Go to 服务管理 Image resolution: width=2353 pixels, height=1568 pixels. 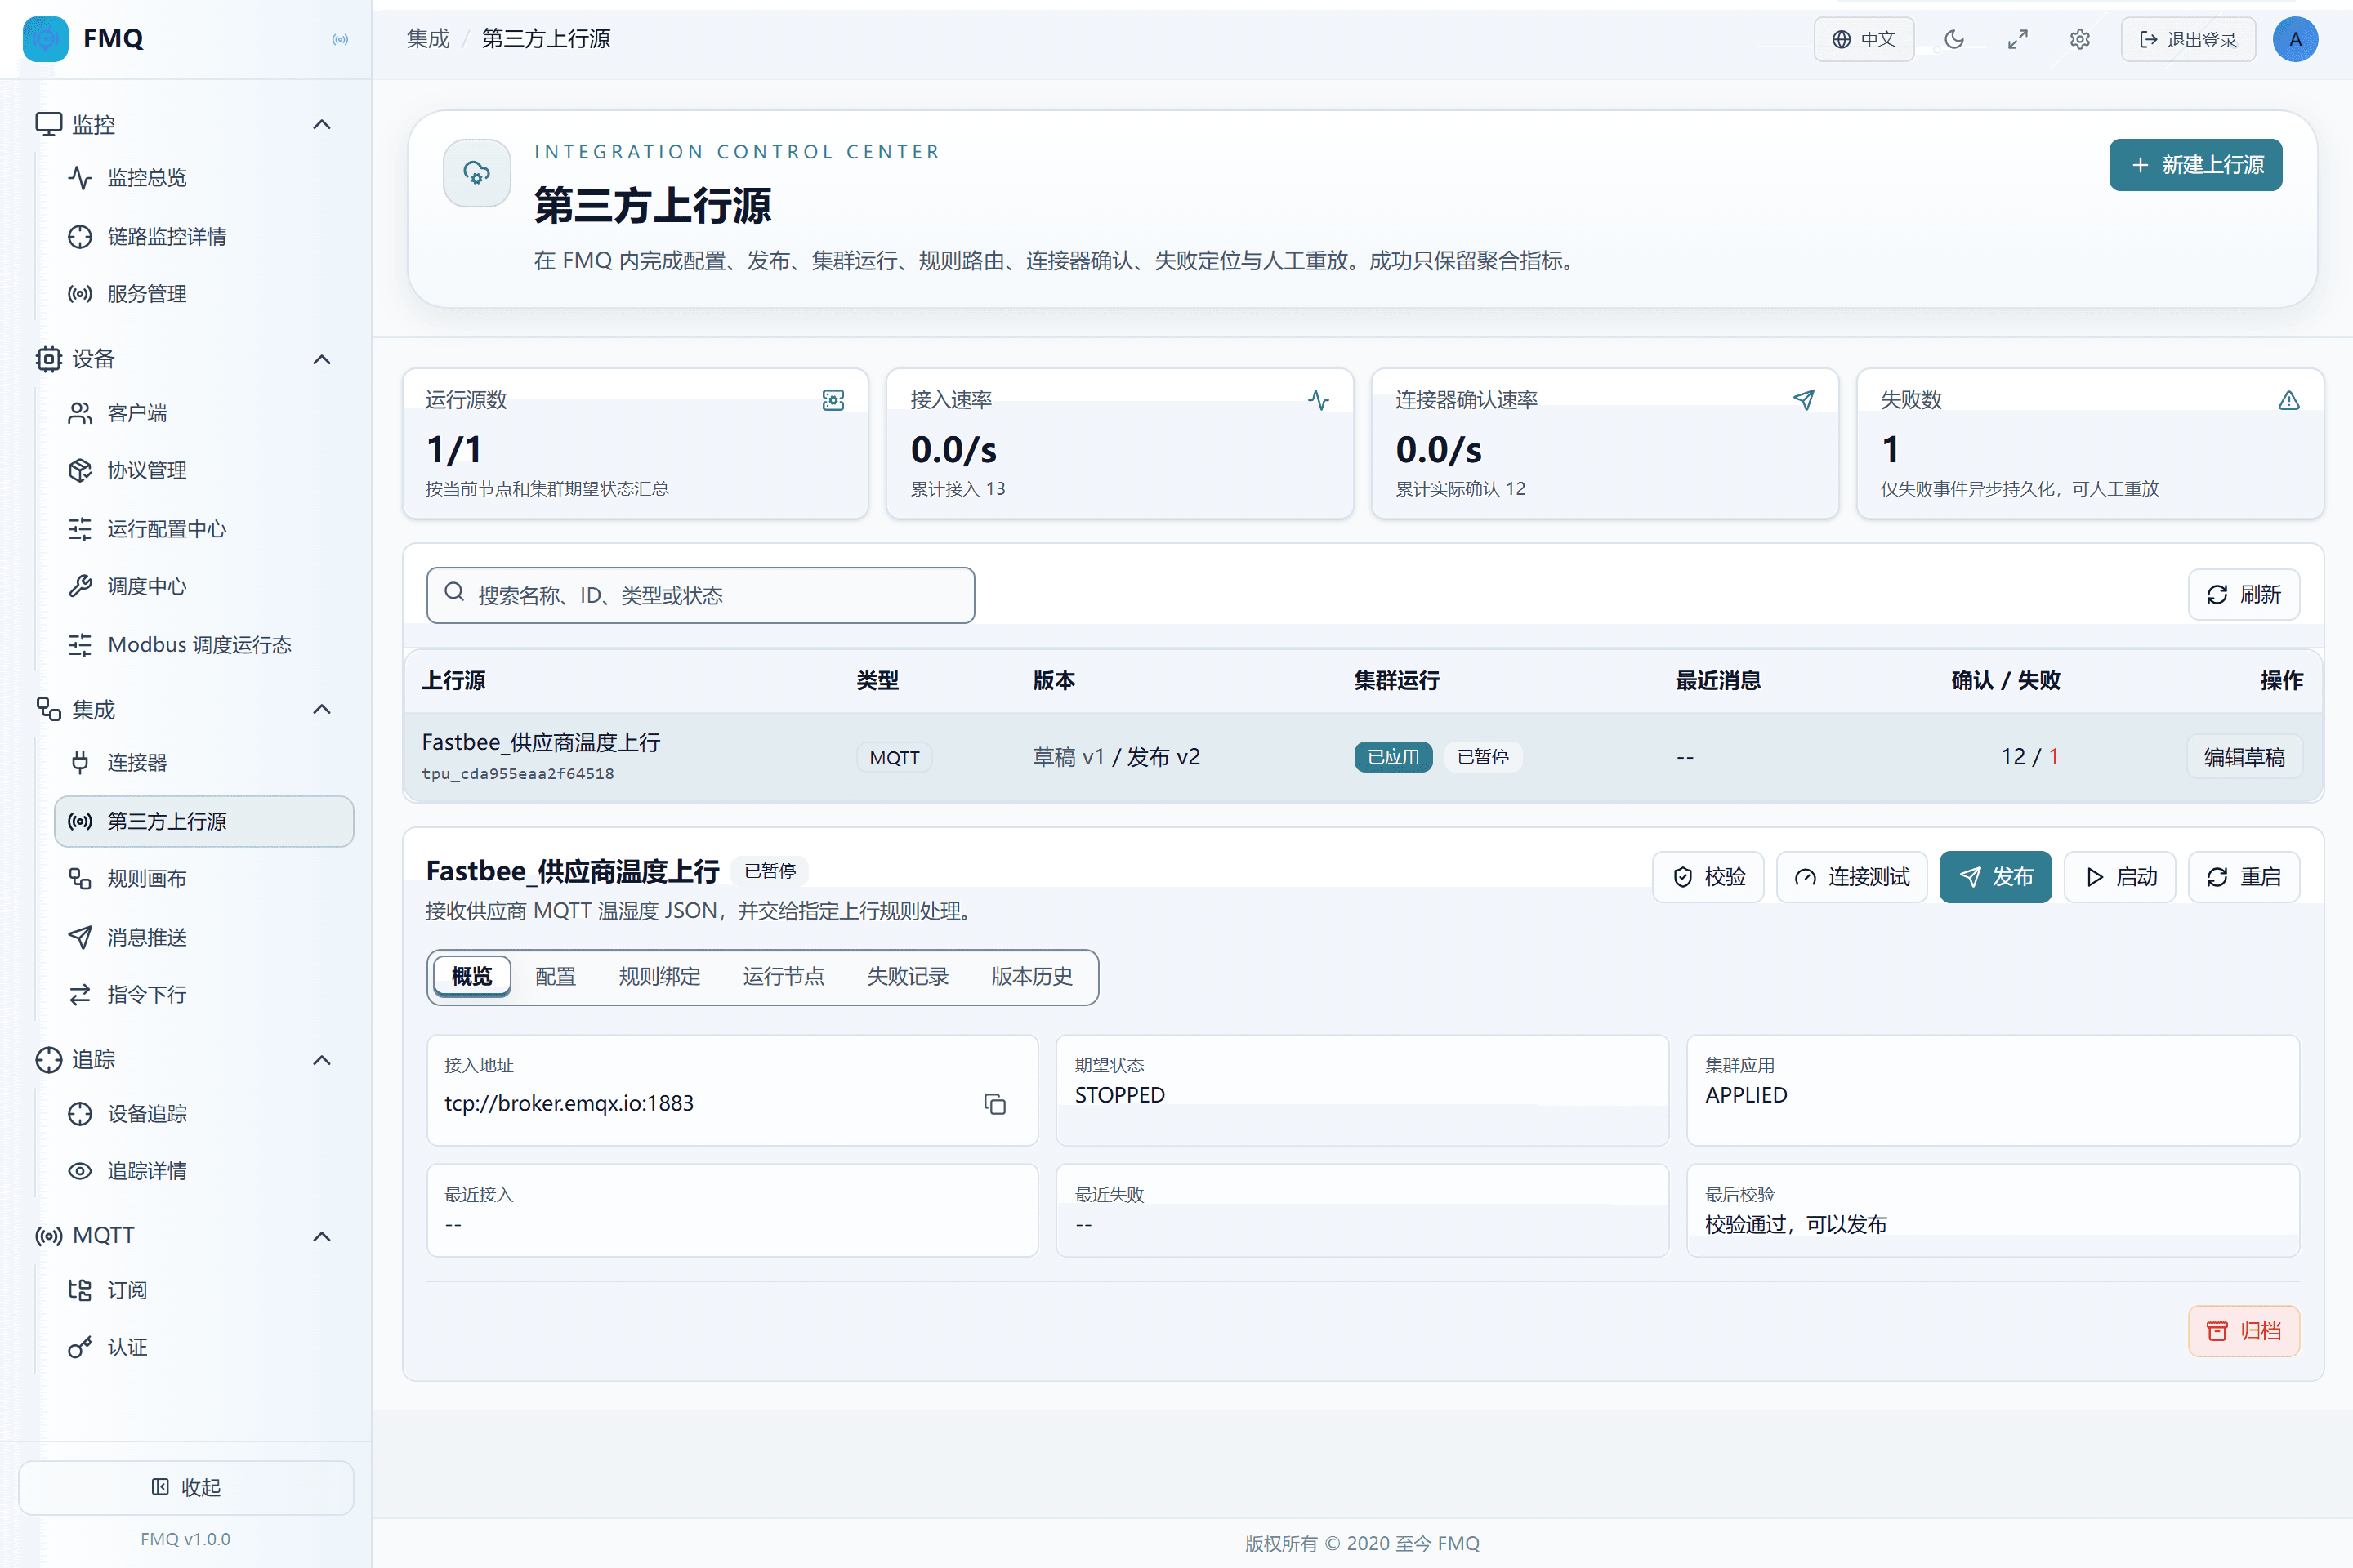(203, 294)
